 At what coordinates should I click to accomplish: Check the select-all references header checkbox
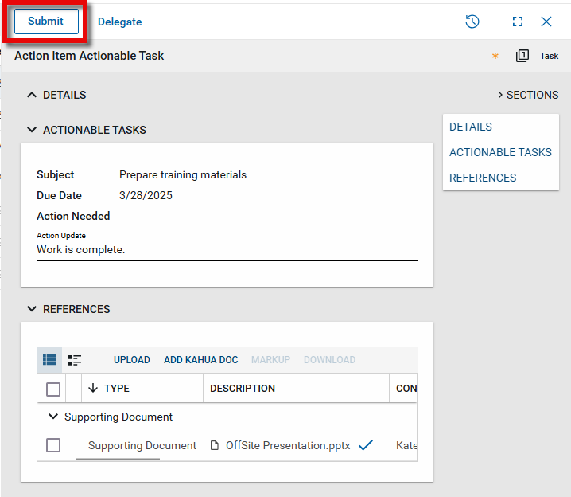53,389
